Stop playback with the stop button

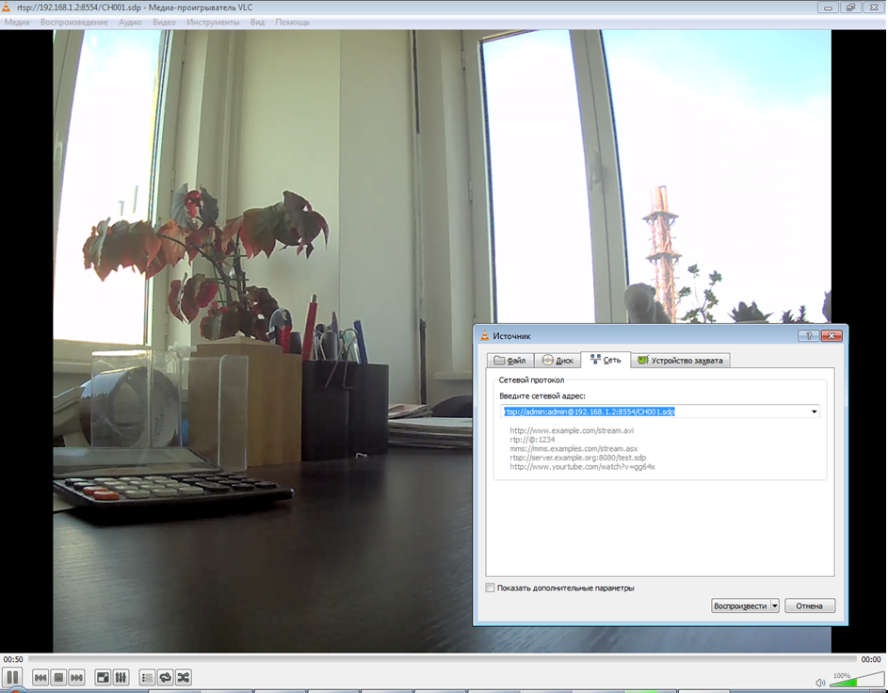click(x=58, y=677)
